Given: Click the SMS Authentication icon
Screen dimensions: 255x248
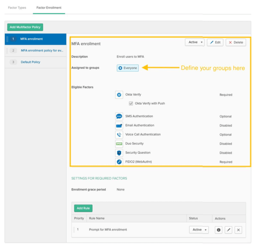Looking at the screenshot, I should click(x=119, y=116).
